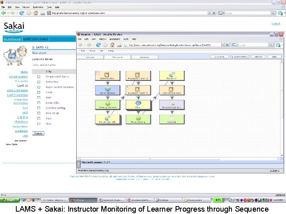Open Announcements link in Sakai sidebar
This screenshot has width=286, height=214.
pos(18,76)
